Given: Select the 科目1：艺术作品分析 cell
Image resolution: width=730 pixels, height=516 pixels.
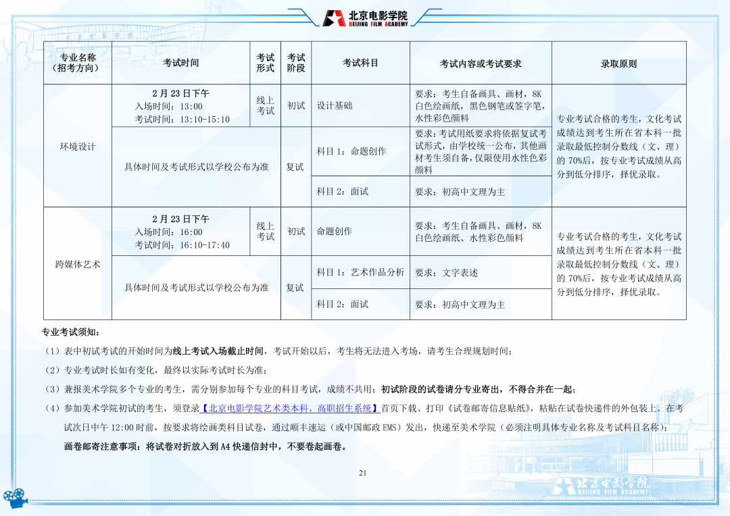Looking at the screenshot, I should (x=360, y=272).
